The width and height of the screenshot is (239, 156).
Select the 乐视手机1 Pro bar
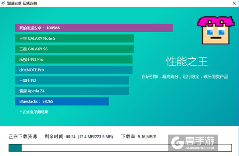click(74, 60)
